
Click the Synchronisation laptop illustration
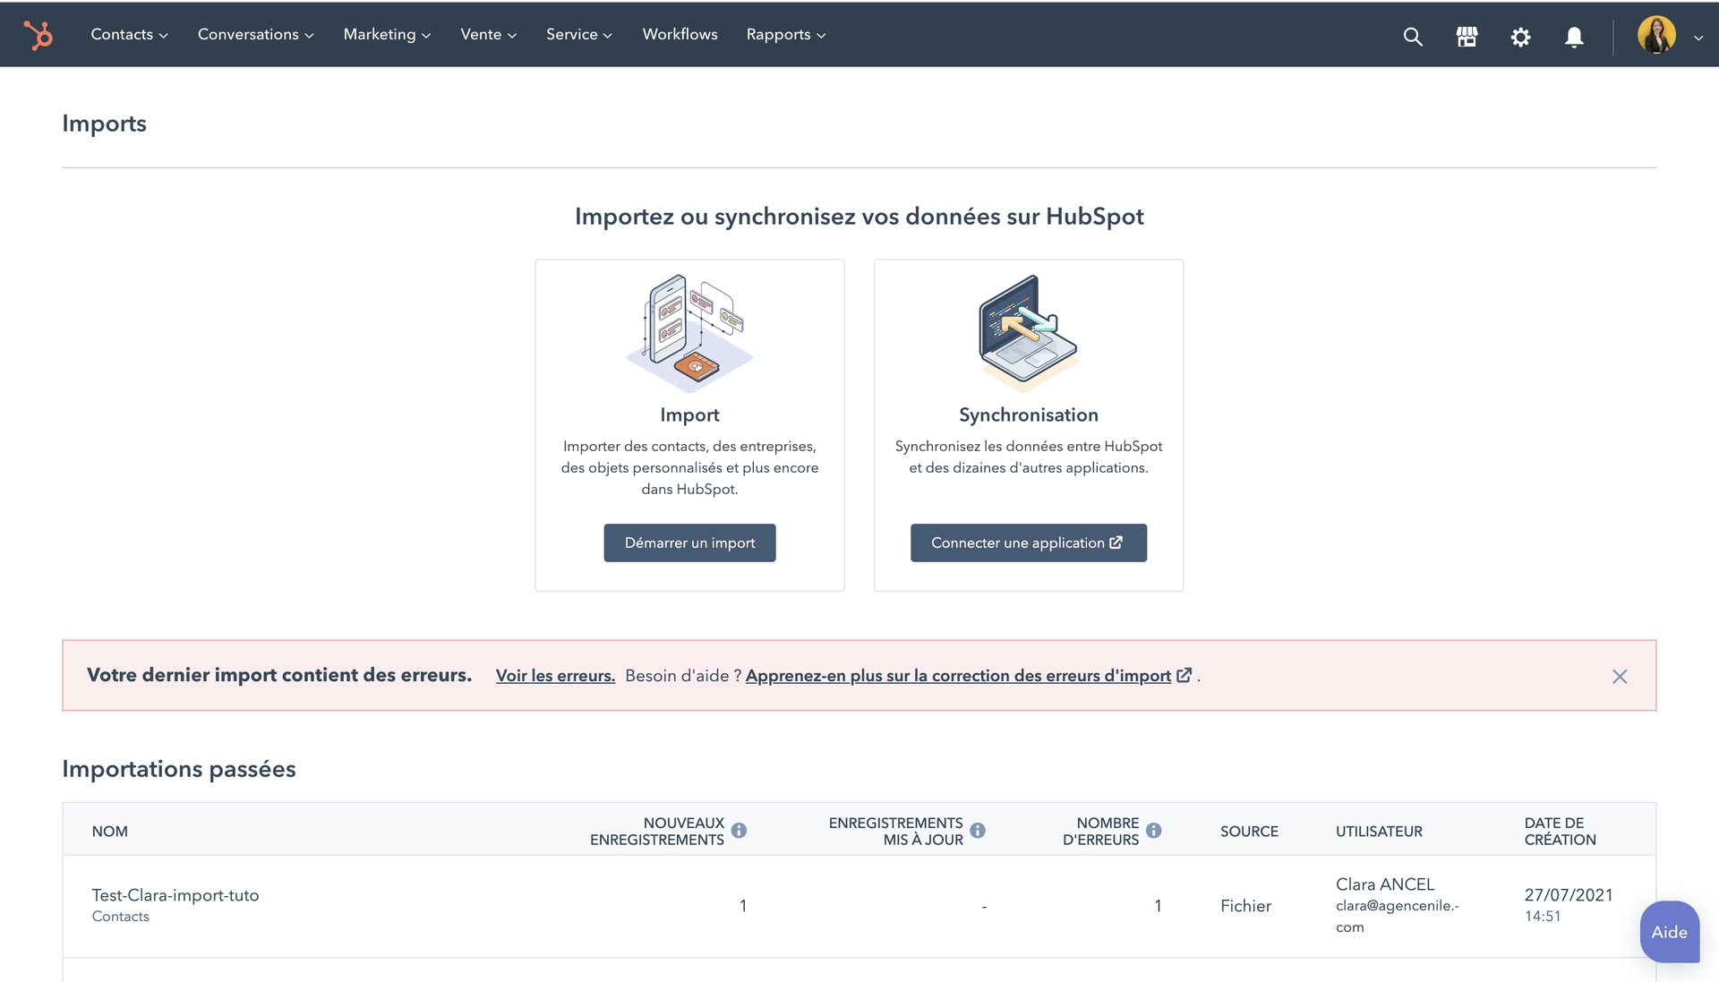pyautogui.click(x=1029, y=333)
